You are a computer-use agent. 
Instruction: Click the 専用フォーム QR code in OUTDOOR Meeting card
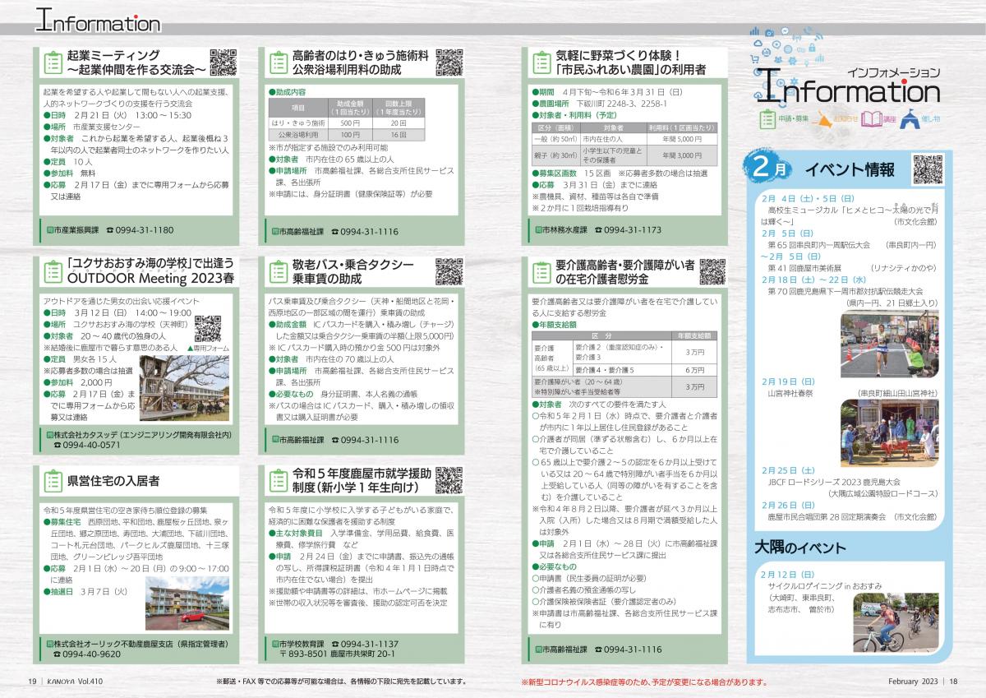click(x=206, y=327)
